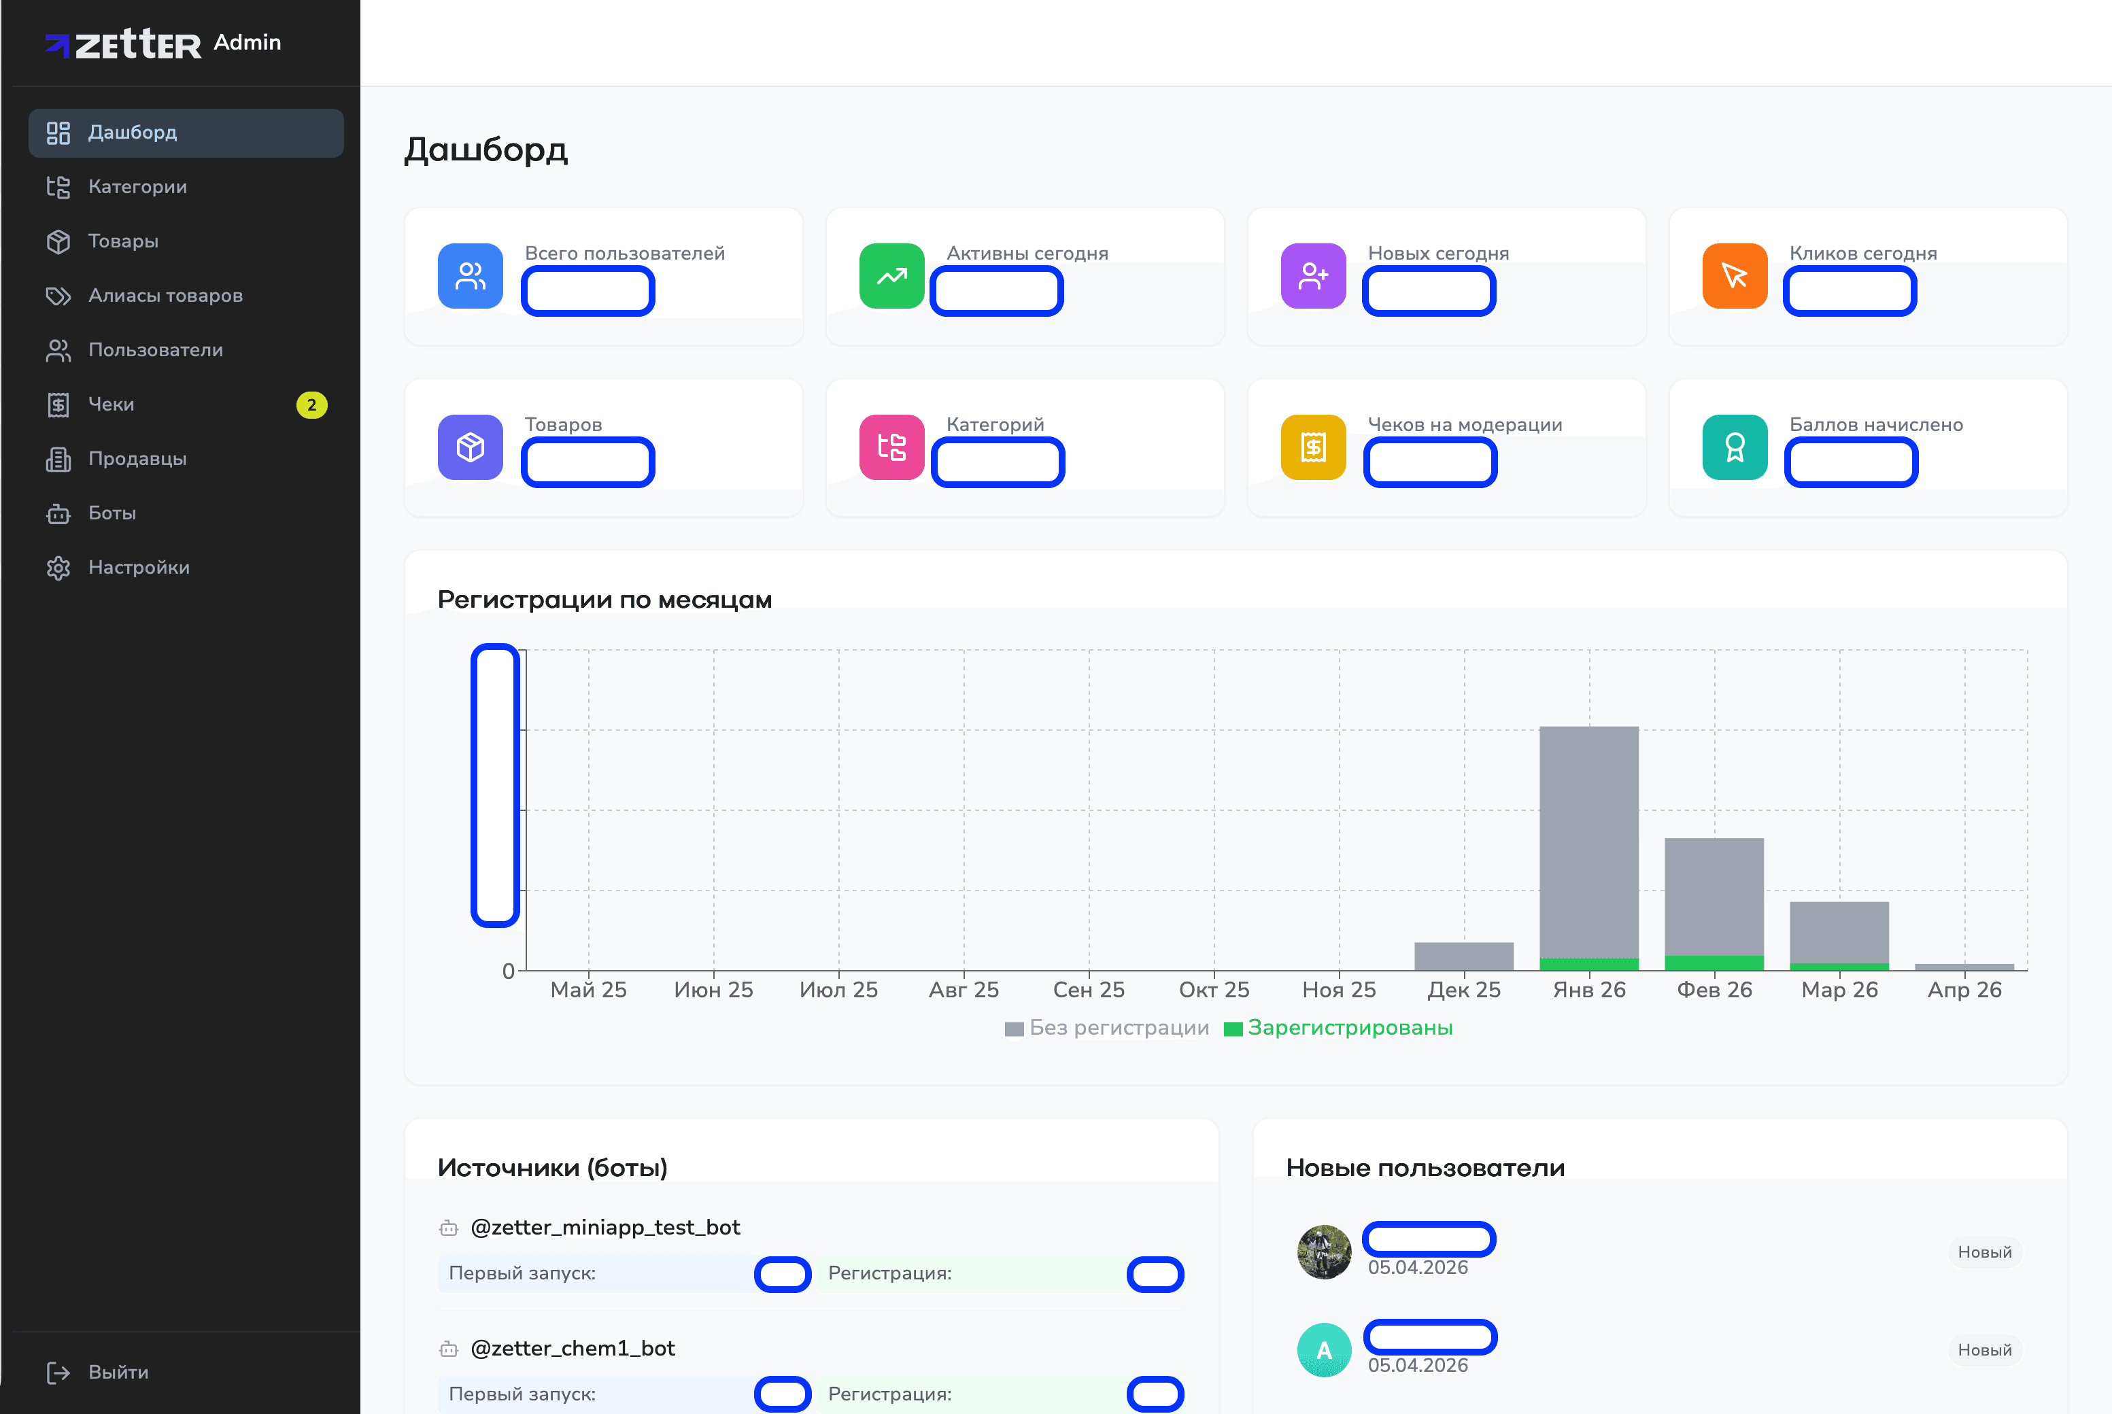Click the green Активны сегодня trend icon
Viewport: 2112px width, 1414px height.
pyautogui.click(x=891, y=276)
